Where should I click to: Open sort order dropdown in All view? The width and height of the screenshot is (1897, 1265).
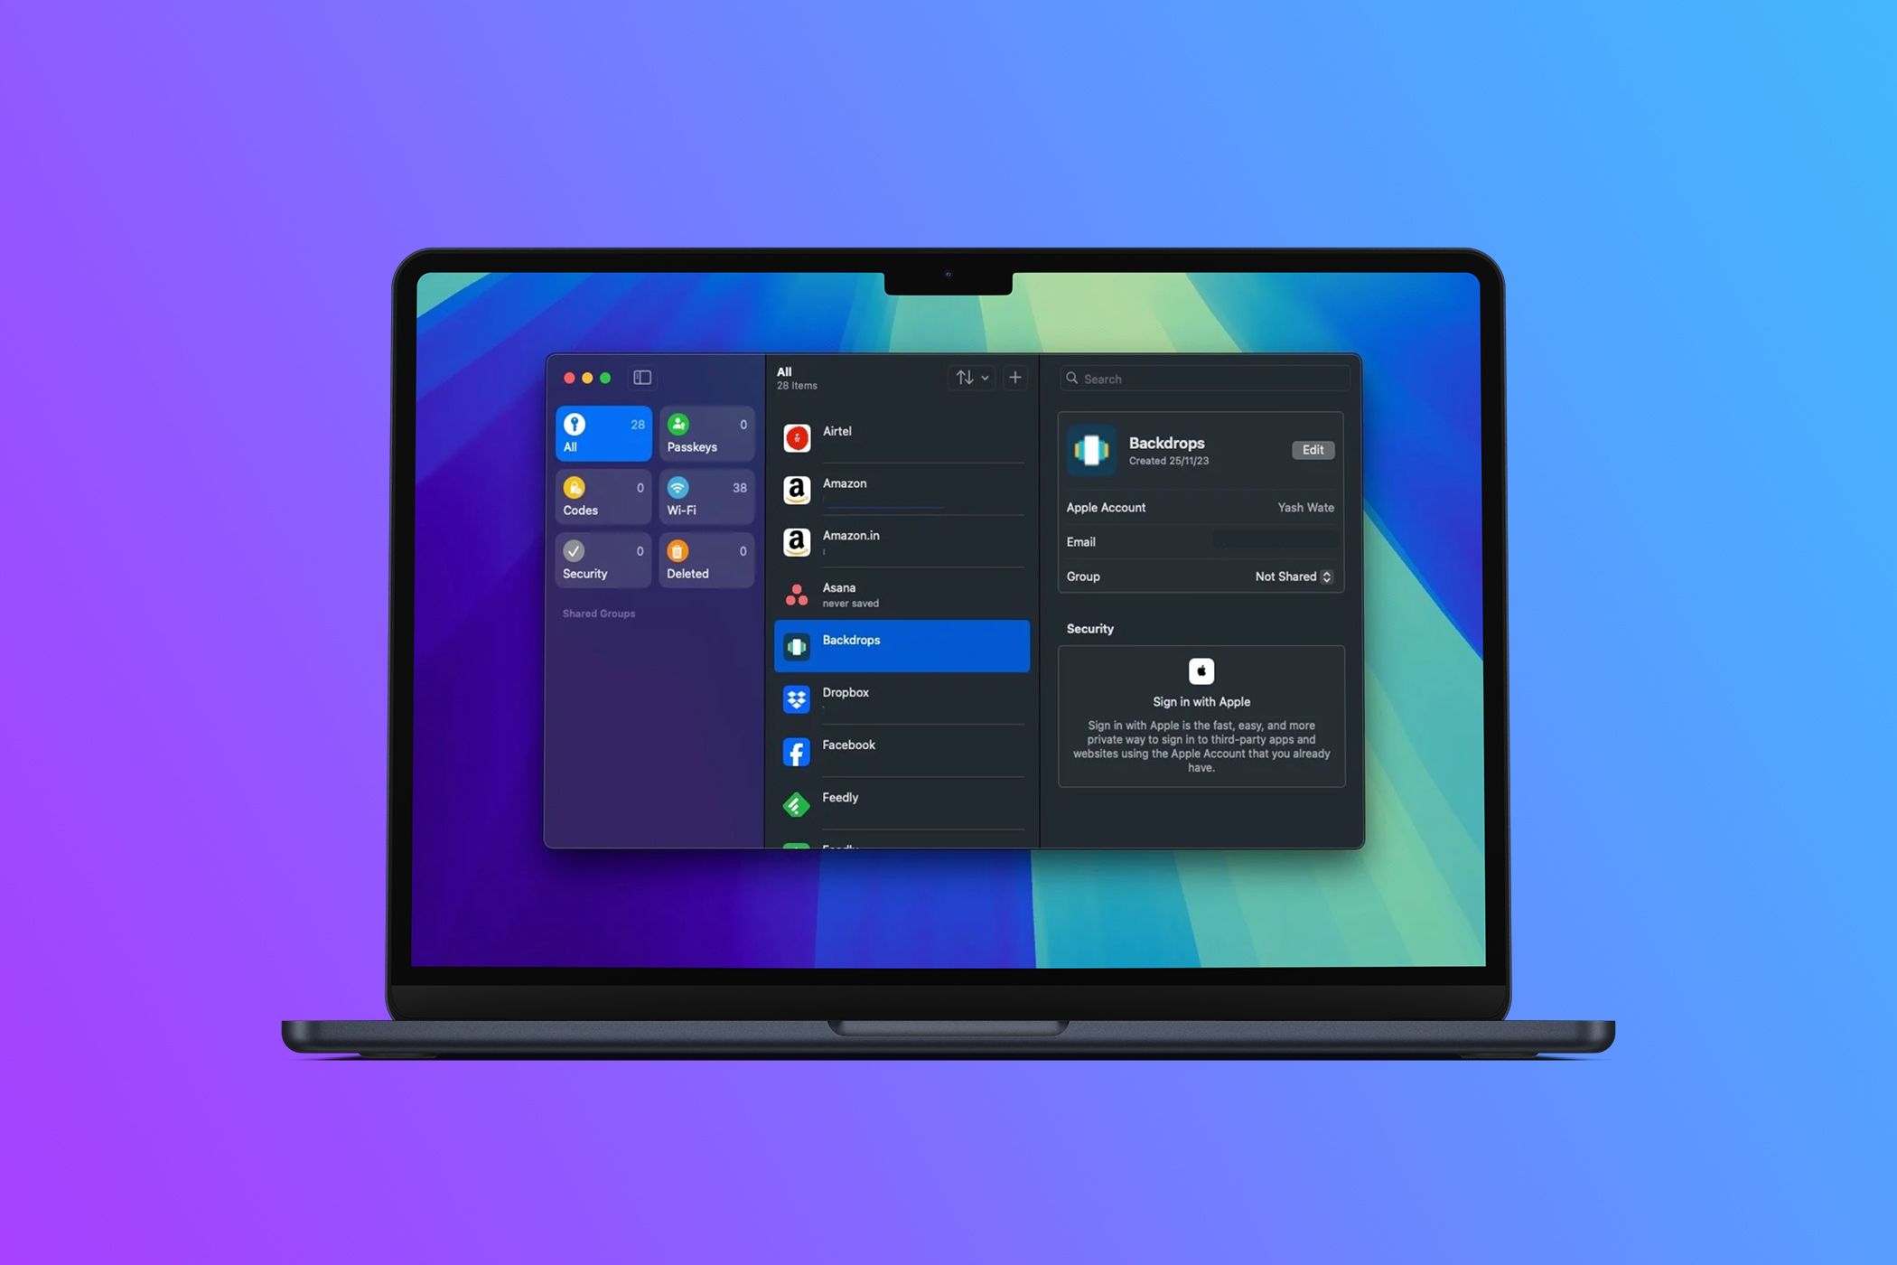pos(973,377)
